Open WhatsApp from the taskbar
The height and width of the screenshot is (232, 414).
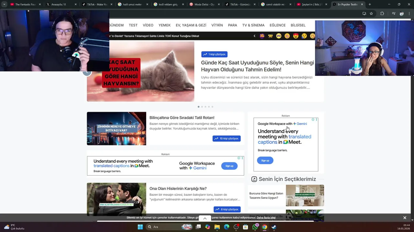[255, 227]
